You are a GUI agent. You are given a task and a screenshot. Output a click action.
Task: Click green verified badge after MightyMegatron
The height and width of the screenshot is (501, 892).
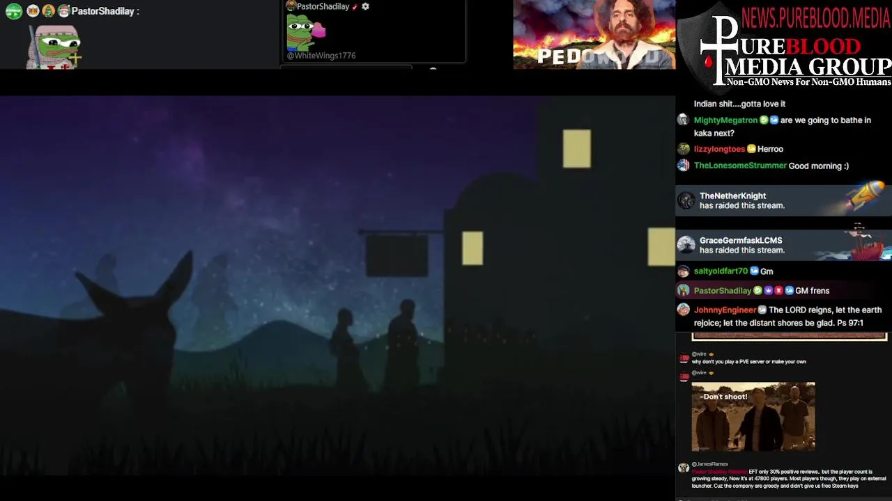click(764, 120)
